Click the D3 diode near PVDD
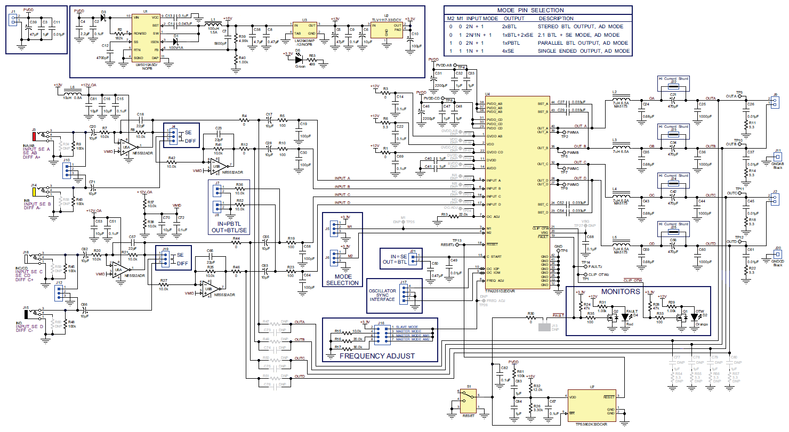Image resolution: width=789 pixels, height=432 pixels. click(102, 18)
